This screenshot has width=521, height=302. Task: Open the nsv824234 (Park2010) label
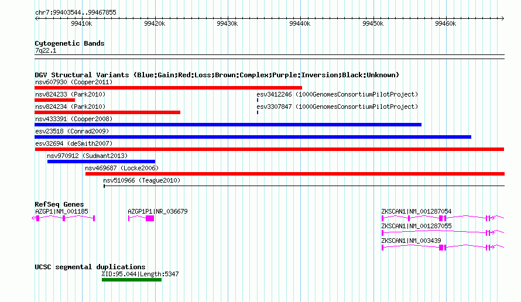70,107
